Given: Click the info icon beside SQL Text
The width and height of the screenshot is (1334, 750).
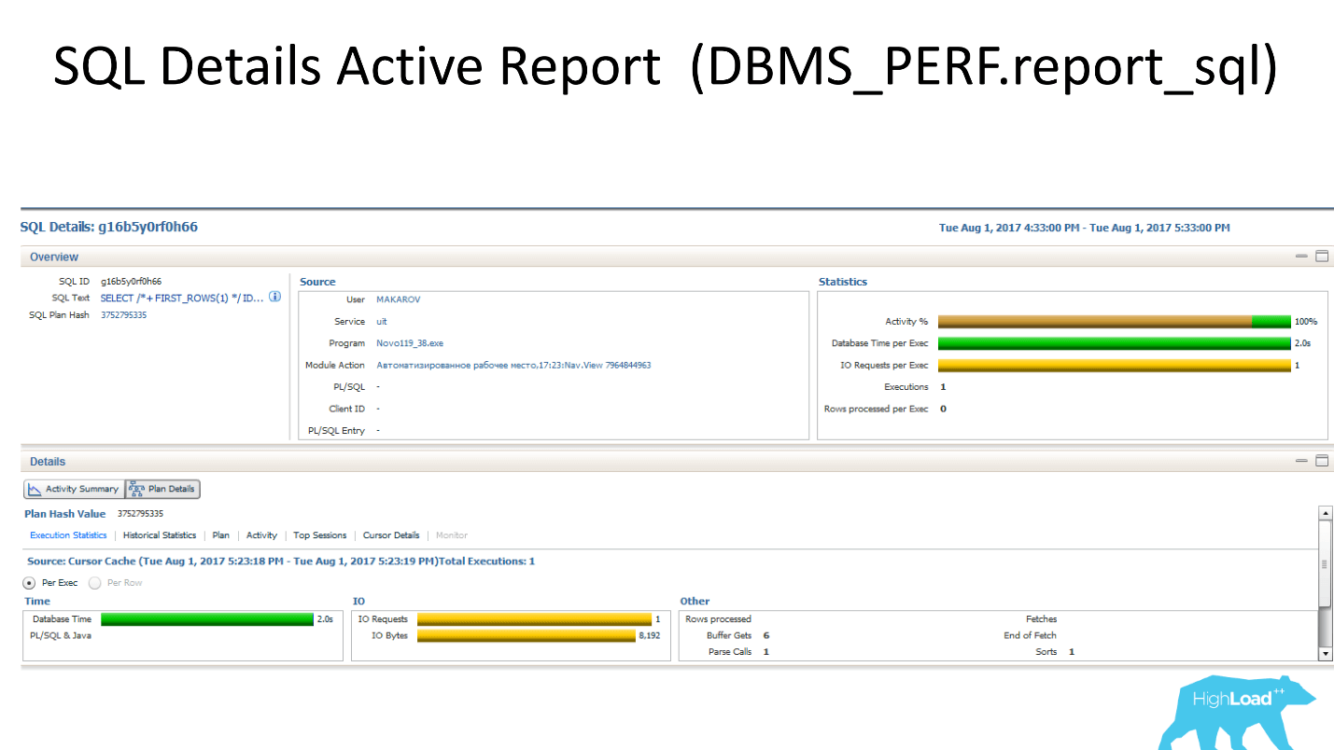Looking at the screenshot, I should [x=274, y=297].
